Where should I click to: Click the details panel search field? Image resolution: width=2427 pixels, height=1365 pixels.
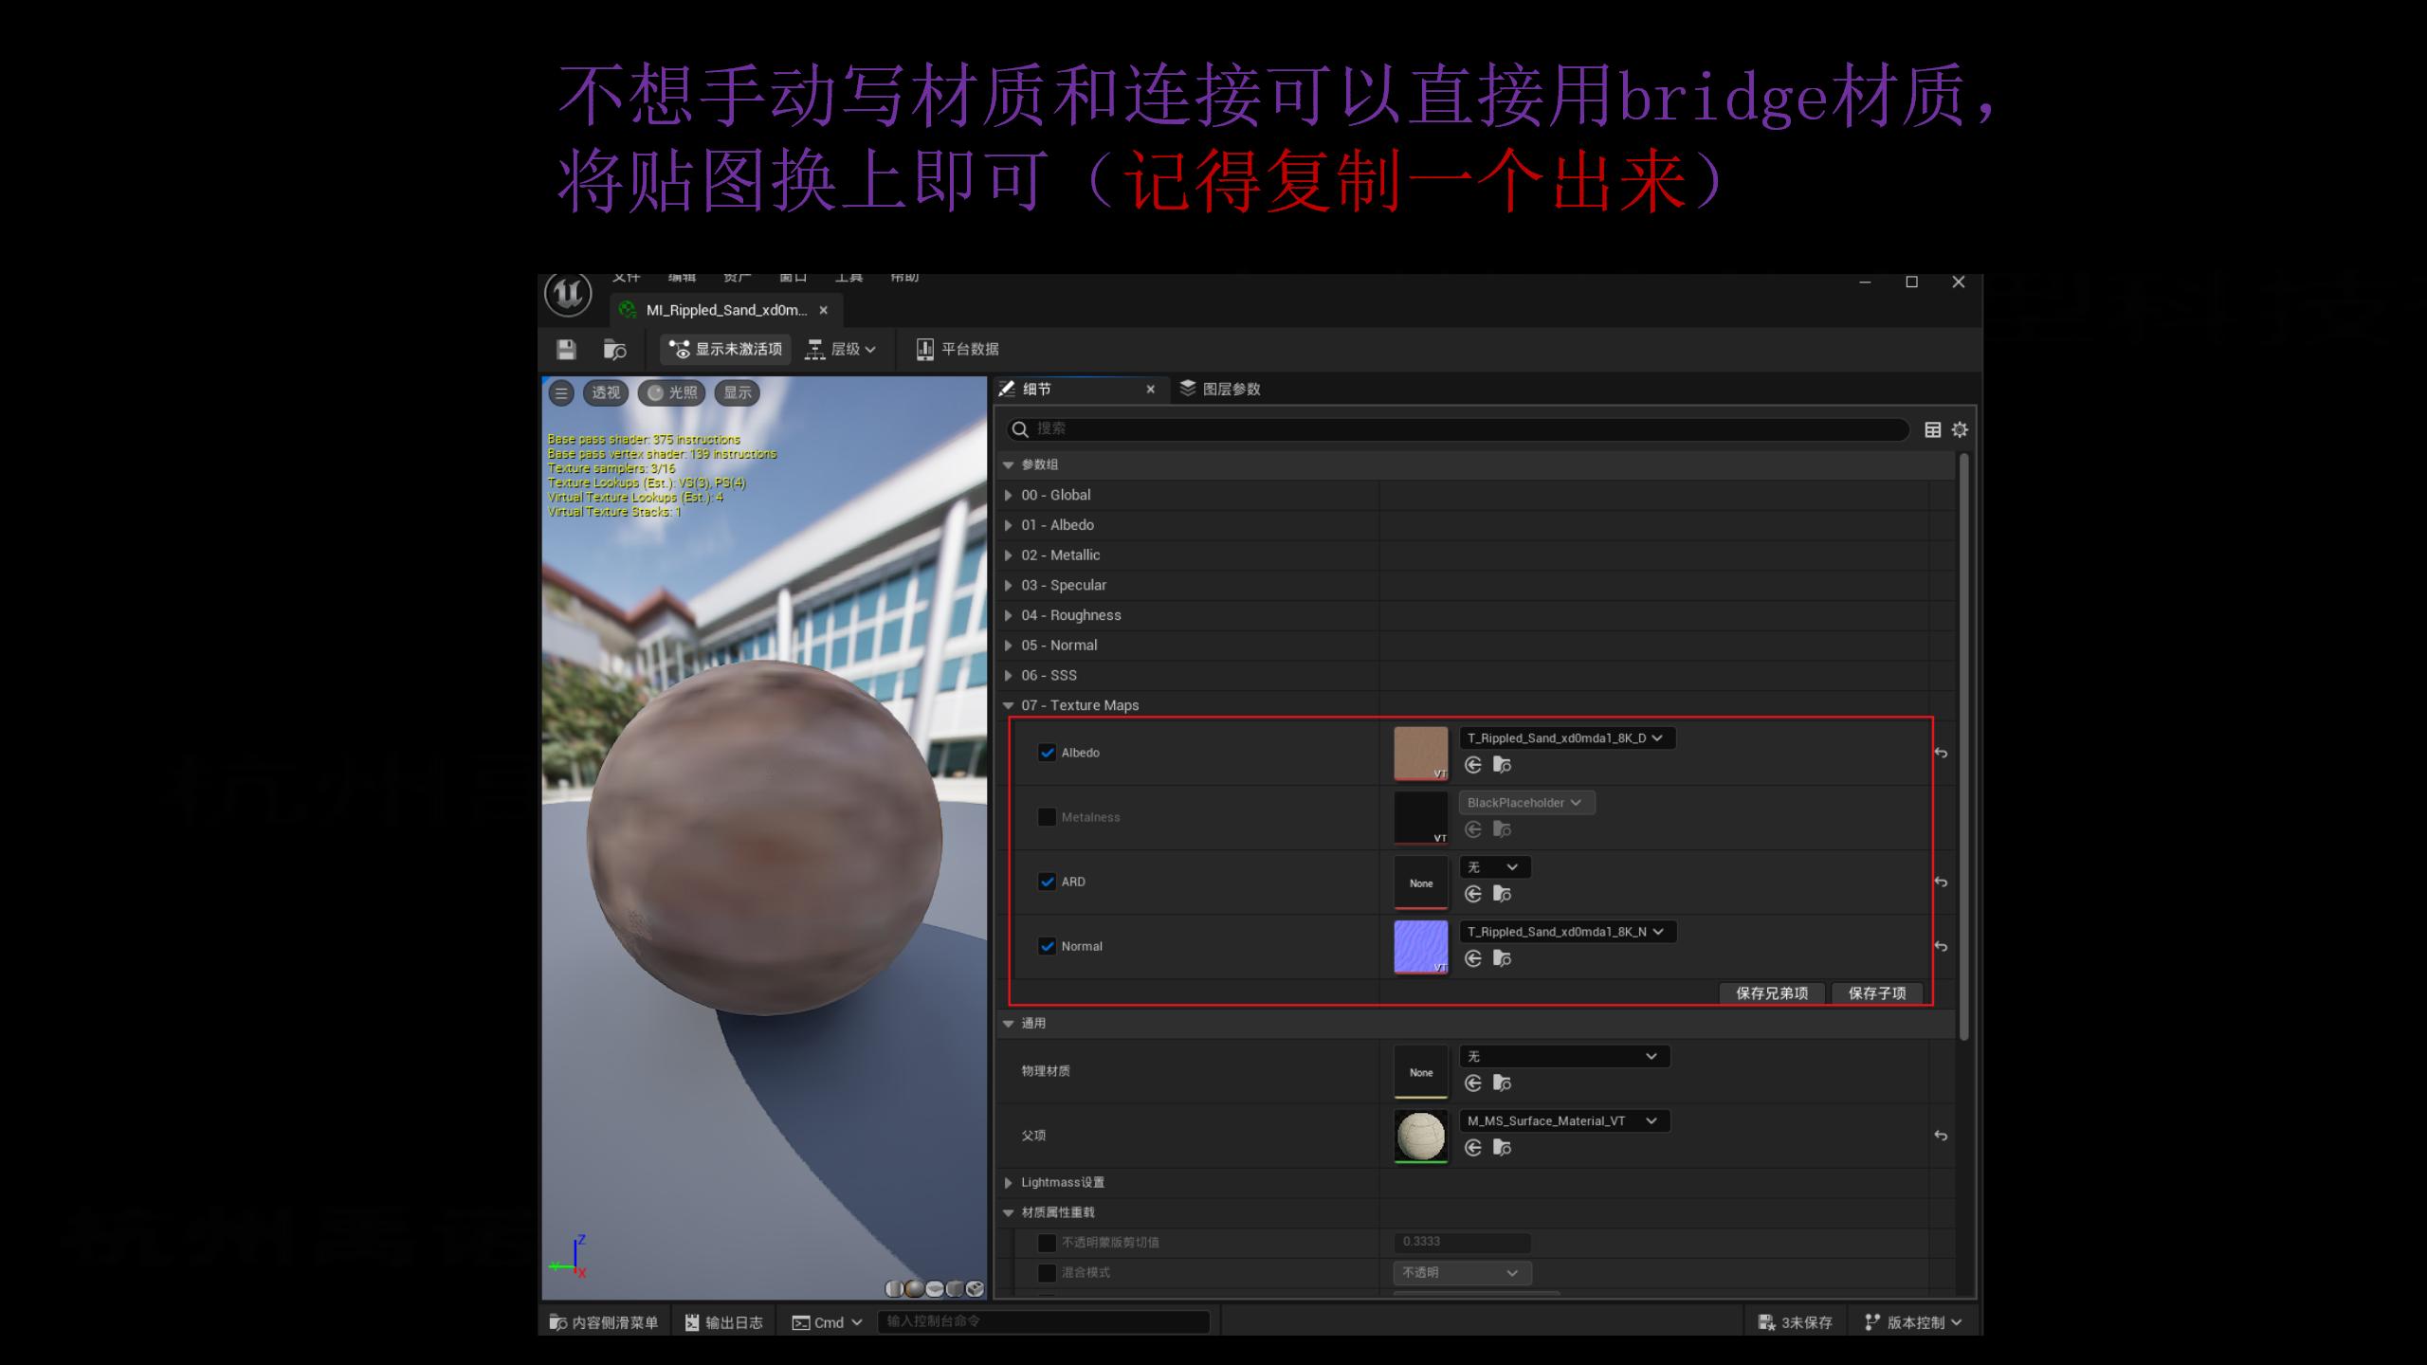(x=1458, y=429)
